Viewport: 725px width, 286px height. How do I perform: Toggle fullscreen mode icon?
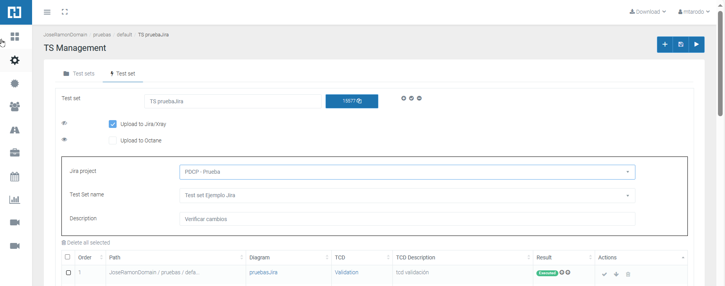[65, 12]
